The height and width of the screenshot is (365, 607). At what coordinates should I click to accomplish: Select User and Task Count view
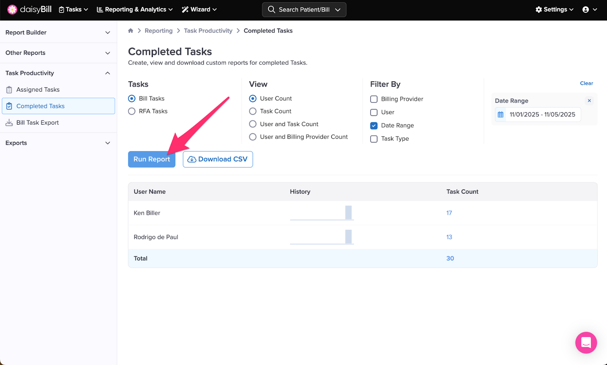coord(253,124)
